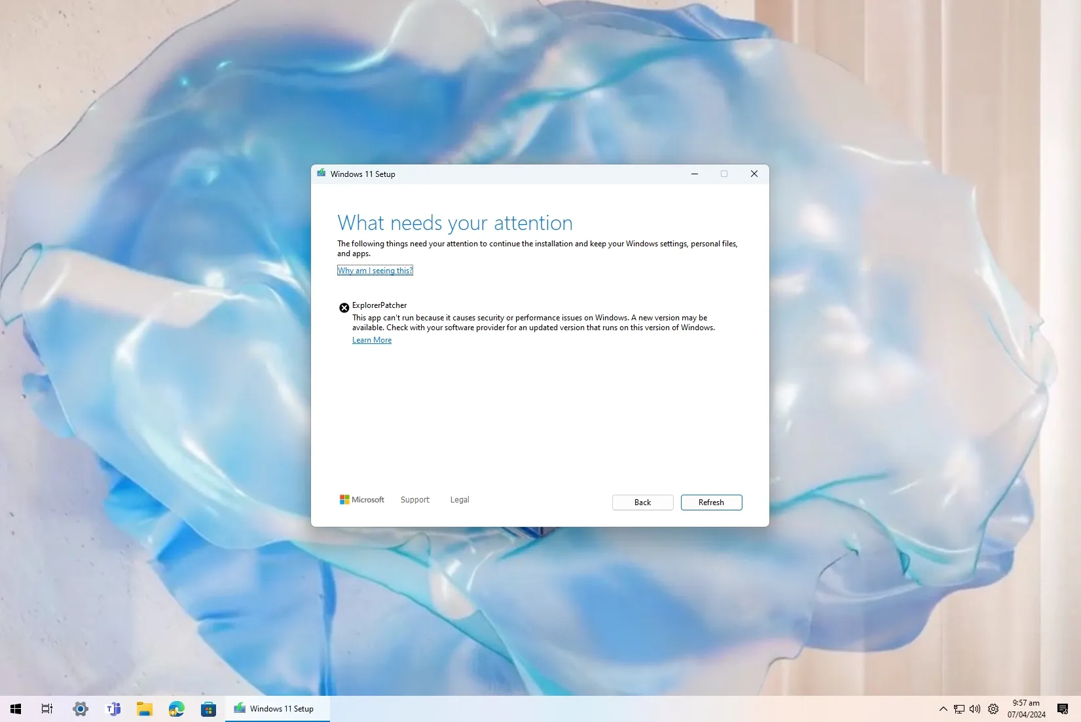The width and height of the screenshot is (1081, 722).
Task: Open Microsoft Store from the taskbar
Action: (209, 709)
